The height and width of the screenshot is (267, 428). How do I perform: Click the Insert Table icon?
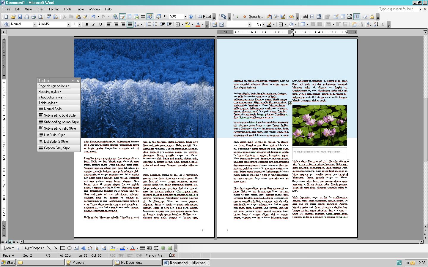pos(129,17)
